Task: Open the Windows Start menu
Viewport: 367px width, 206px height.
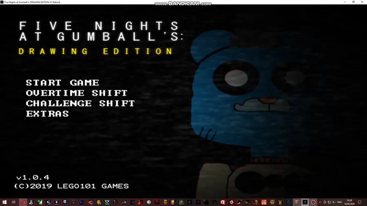Action: pos(4,202)
